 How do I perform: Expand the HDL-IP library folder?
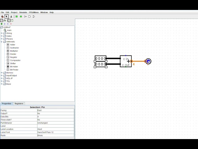coord(2,78)
